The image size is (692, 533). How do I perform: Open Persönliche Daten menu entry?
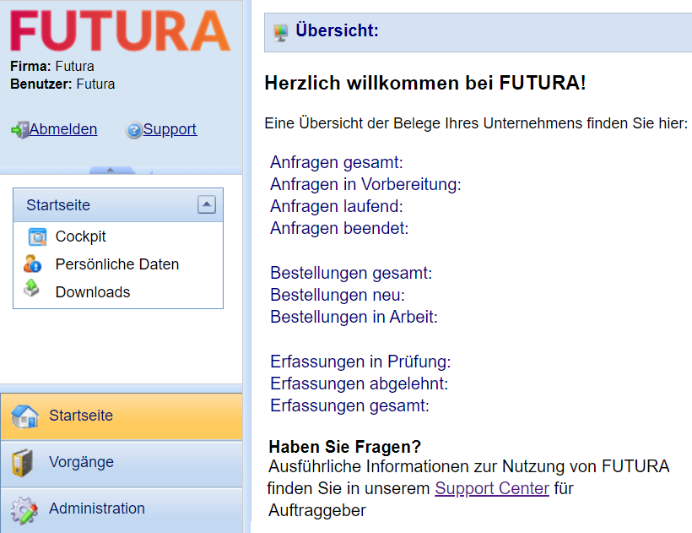116,264
